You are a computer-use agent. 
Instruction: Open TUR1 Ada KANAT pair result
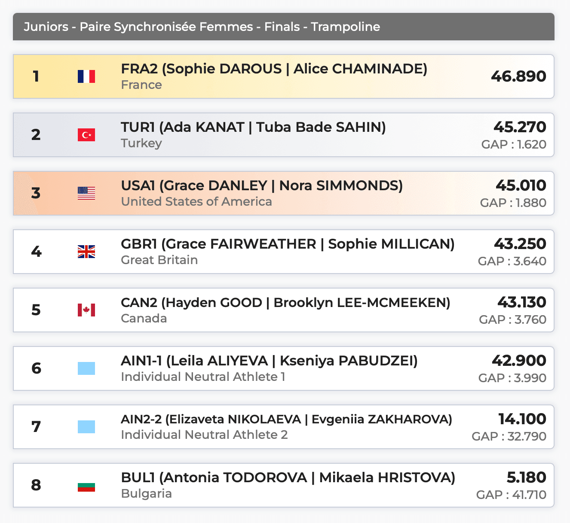coord(253,127)
